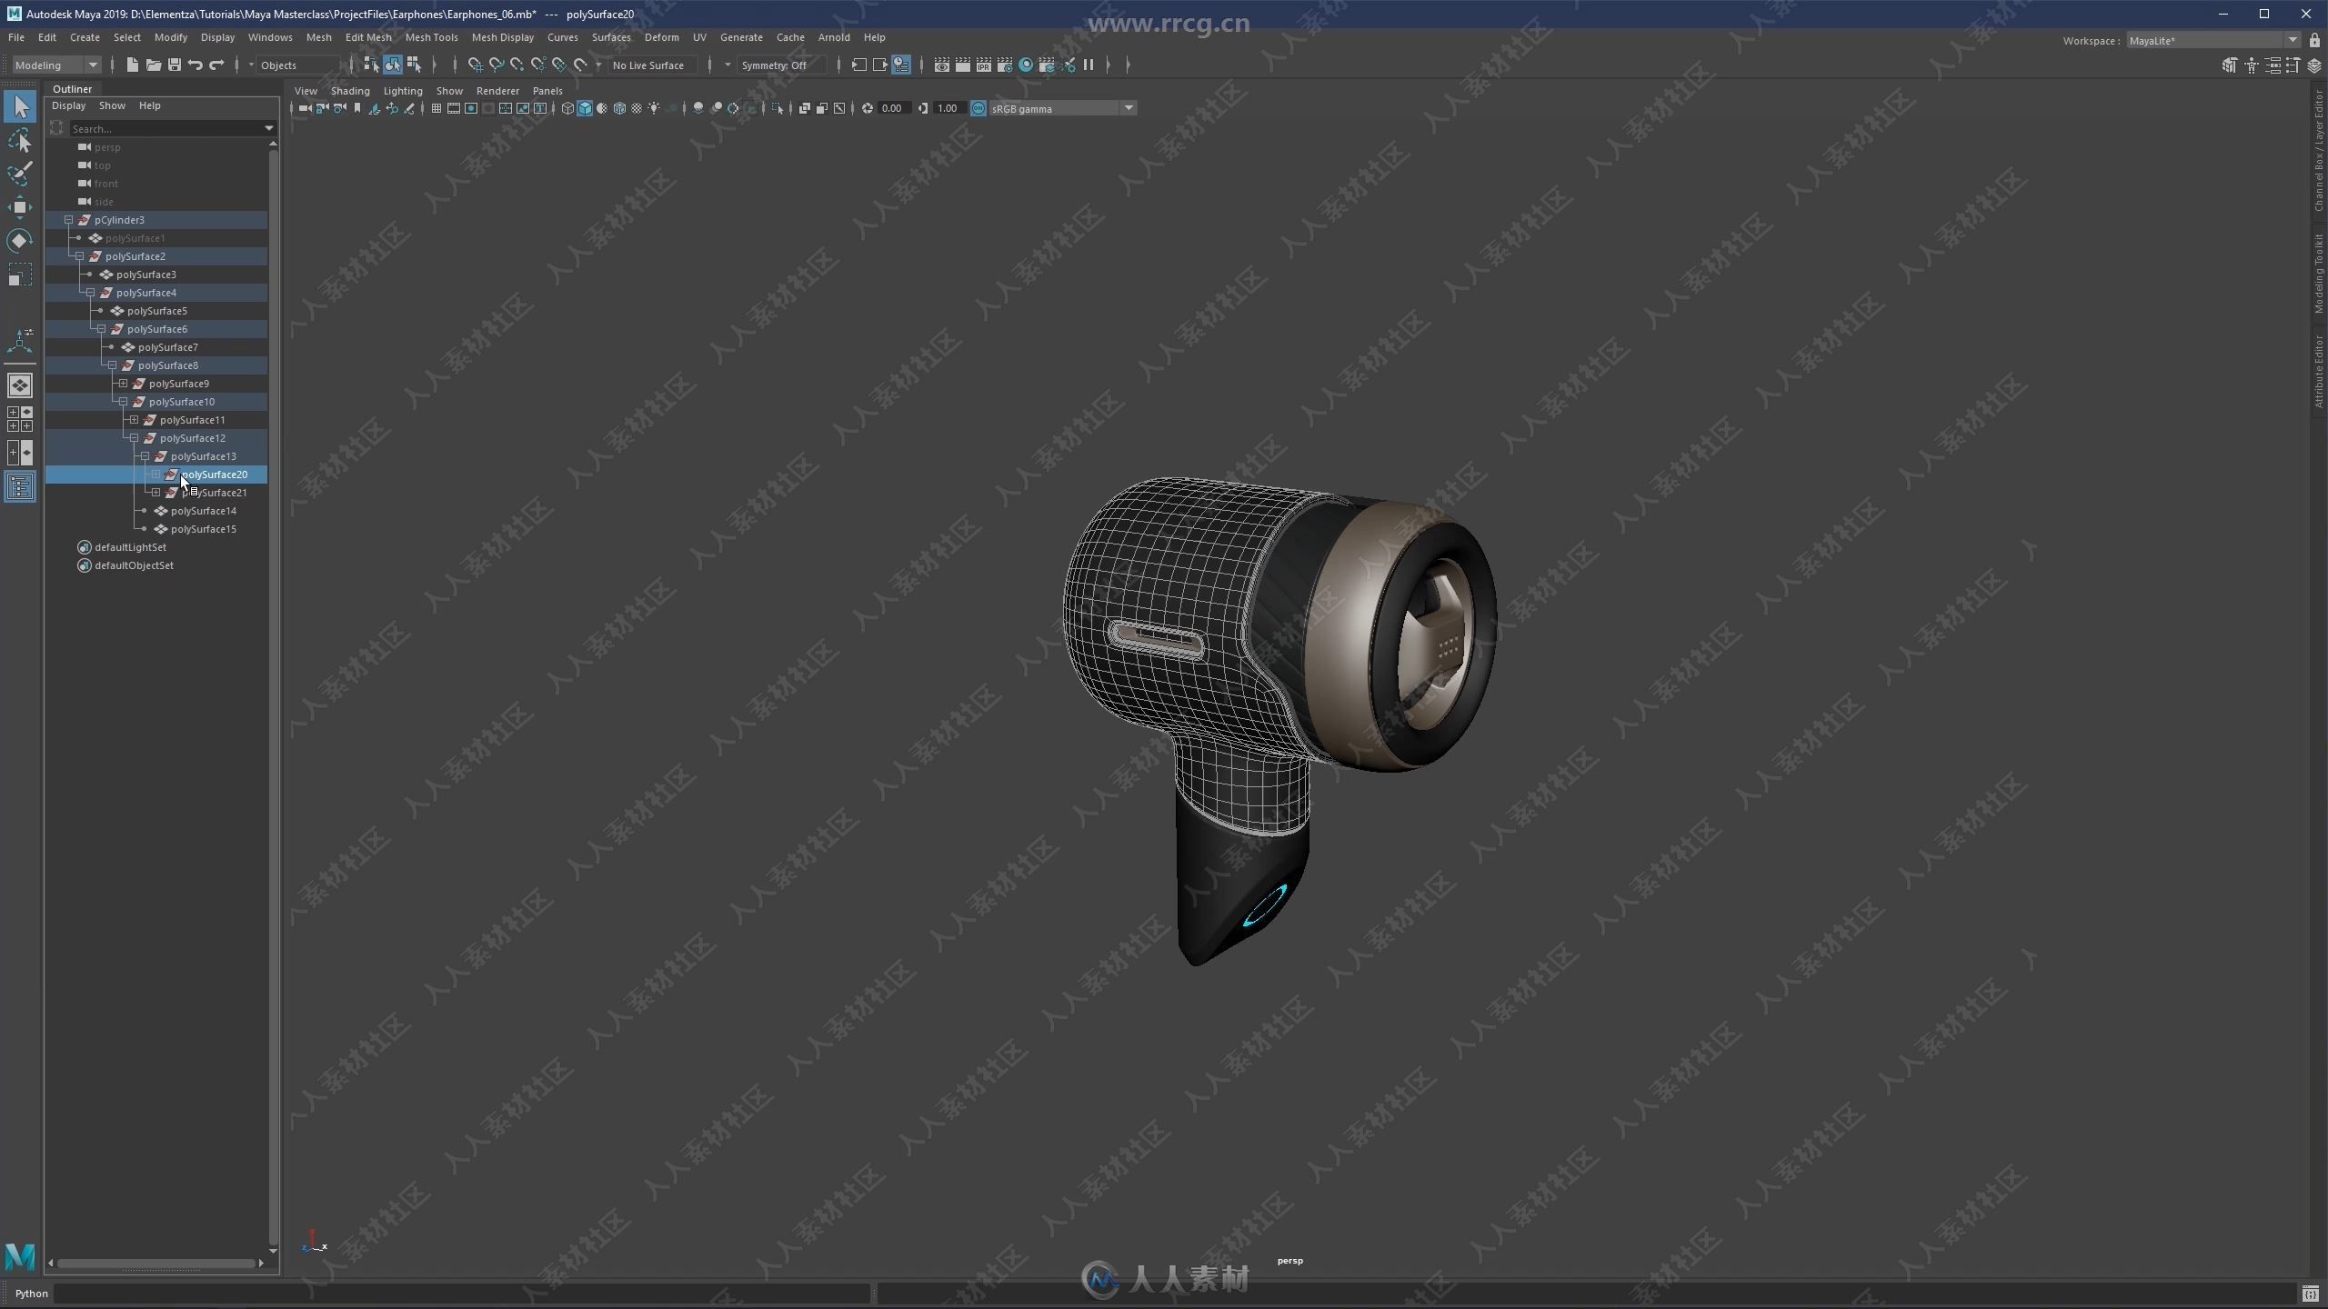
Task: Open the viewport Renderer menu
Action: point(497,91)
